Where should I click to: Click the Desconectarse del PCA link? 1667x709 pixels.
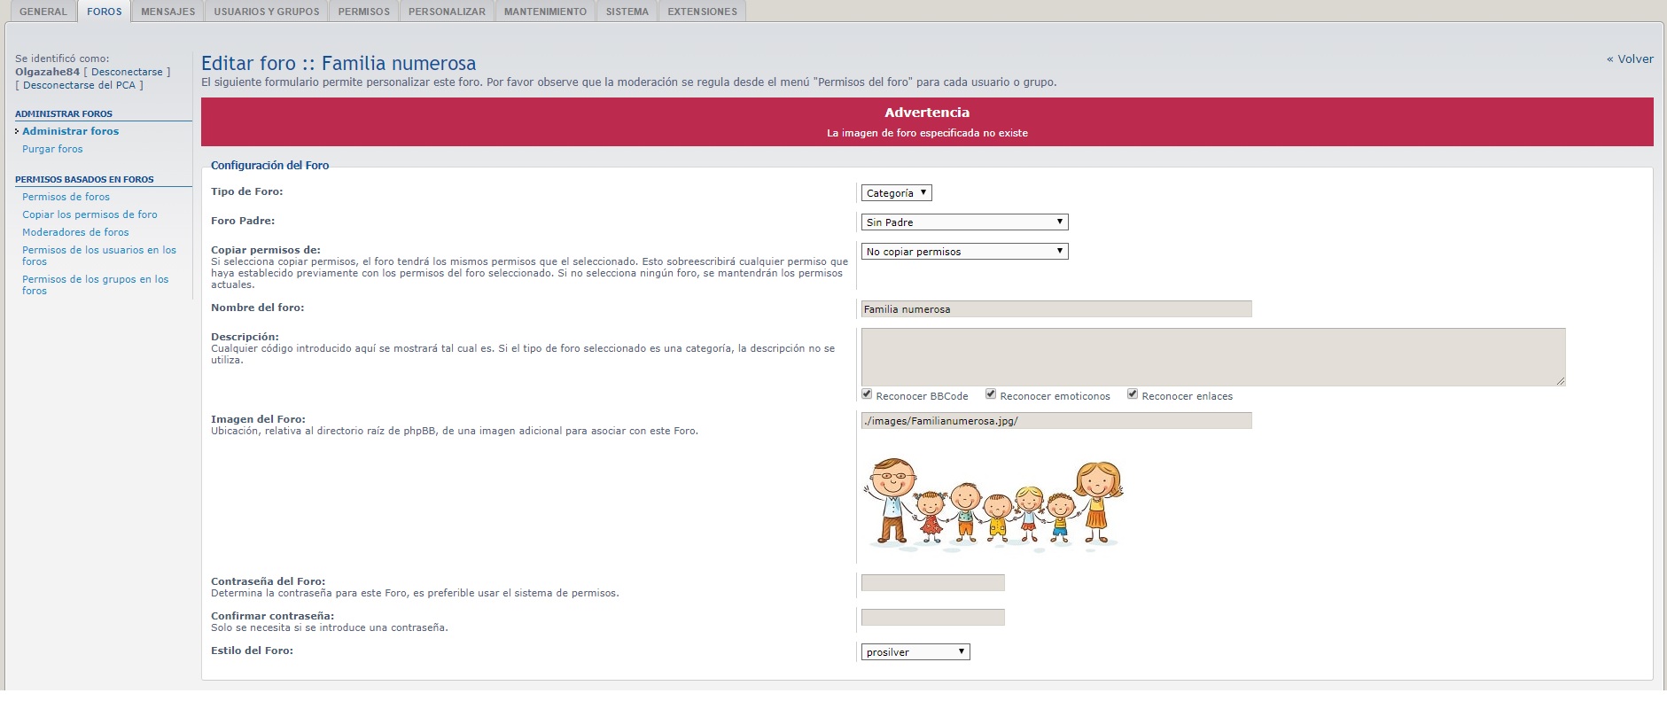pos(79,85)
